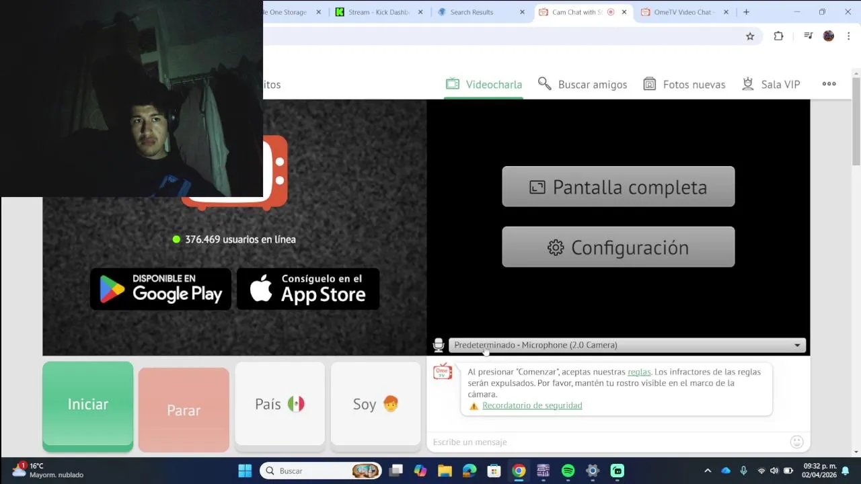Open Microsoft Edge from the taskbar

coord(470,471)
